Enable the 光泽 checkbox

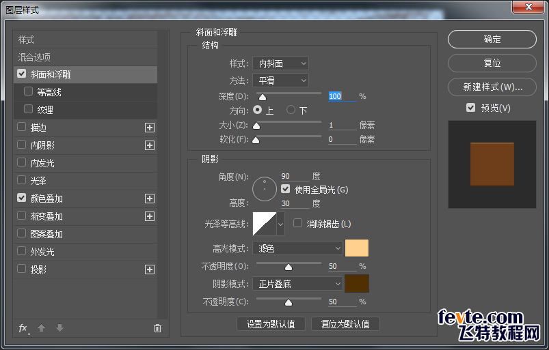(x=22, y=180)
